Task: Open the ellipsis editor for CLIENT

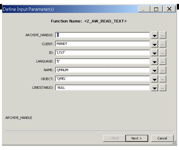Action: click(x=163, y=44)
